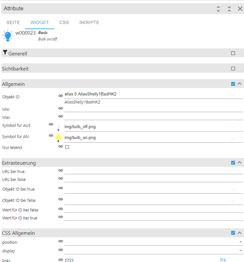Click the URL bei true input field

click(153, 171)
